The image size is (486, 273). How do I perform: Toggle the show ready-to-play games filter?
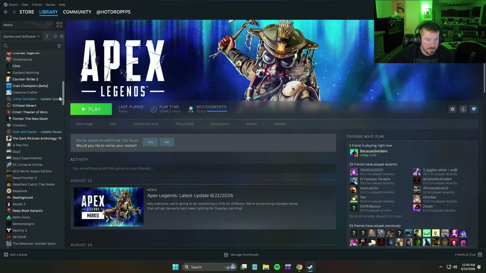[x=62, y=36]
